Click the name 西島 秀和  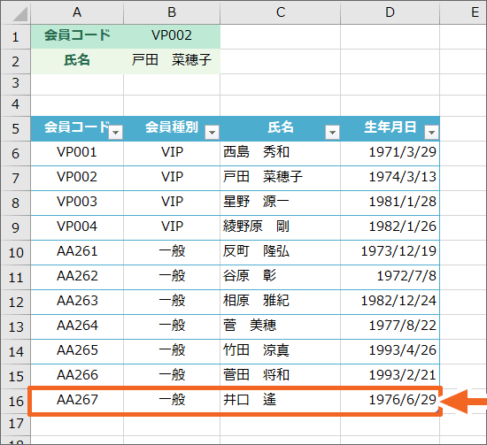(x=256, y=153)
